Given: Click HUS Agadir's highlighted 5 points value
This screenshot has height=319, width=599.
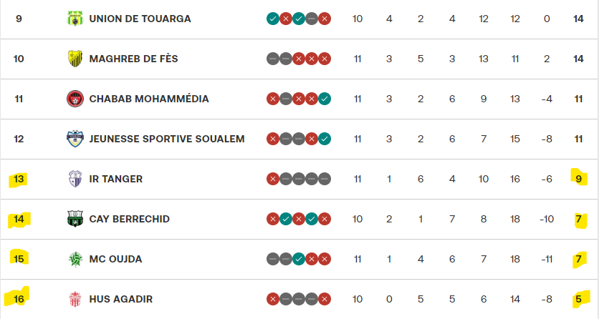Looking at the screenshot, I should (x=578, y=299).
